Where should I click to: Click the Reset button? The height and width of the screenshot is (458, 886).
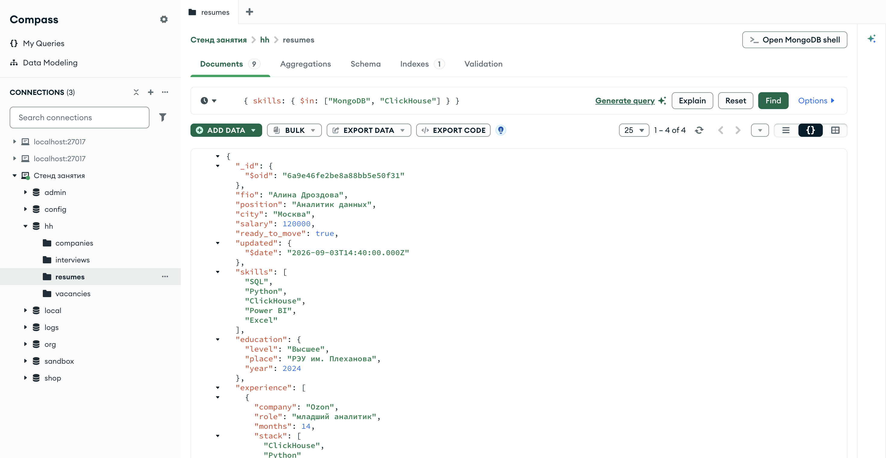coord(735,101)
